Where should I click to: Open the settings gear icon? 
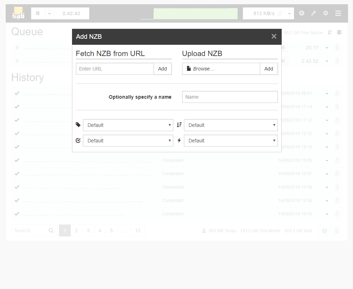[325, 13]
